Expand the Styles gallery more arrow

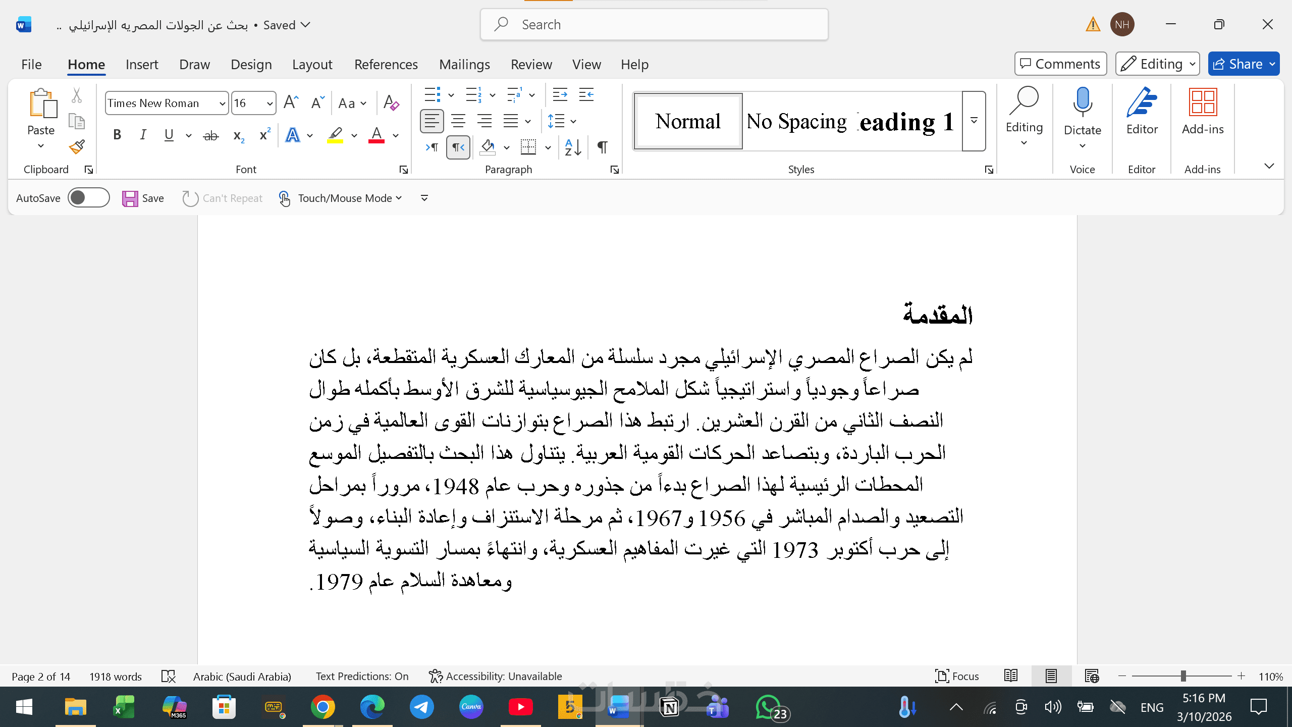tap(974, 121)
